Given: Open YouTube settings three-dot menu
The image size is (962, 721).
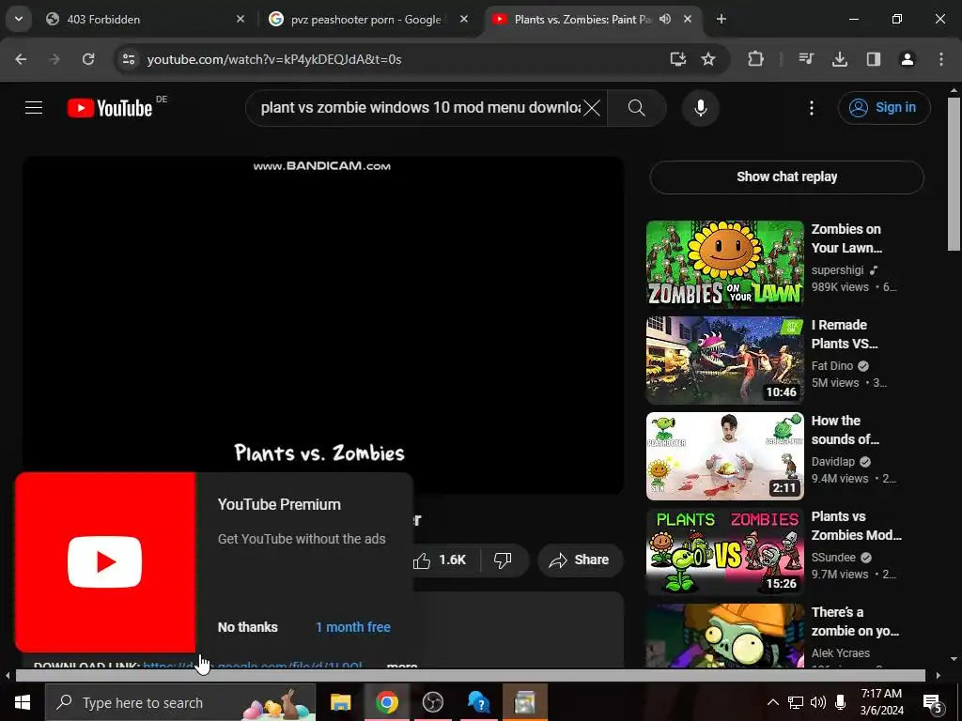Looking at the screenshot, I should pos(811,108).
